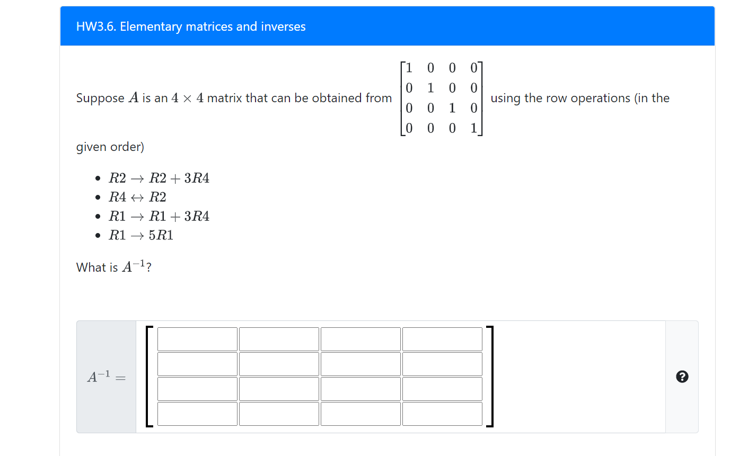
Task: Click the second row first column answer cell
Action: (x=197, y=364)
